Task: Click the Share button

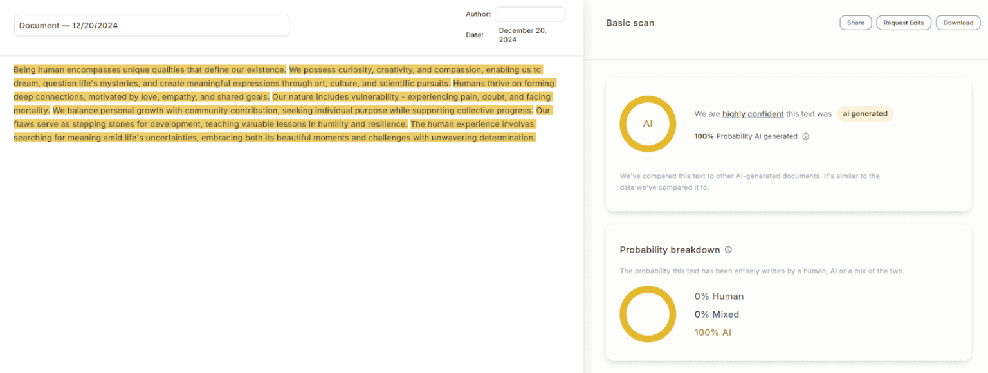Action: coord(855,23)
